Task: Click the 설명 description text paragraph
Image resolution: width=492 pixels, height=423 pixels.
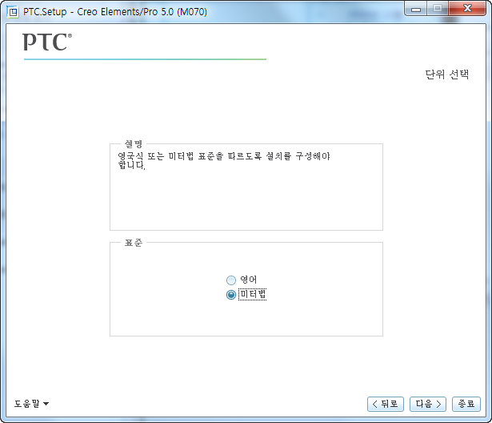Action: (x=224, y=160)
